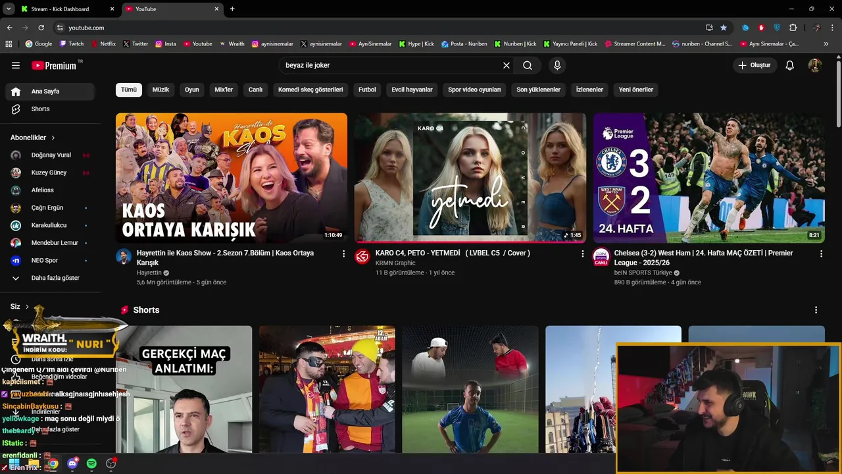Open Spotify from the taskbar
This screenshot has height=474, width=842.
(91, 463)
